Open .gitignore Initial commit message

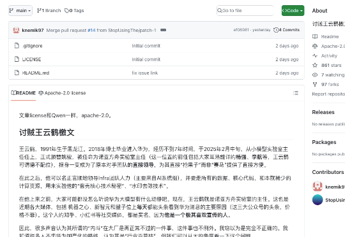coord(146,46)
